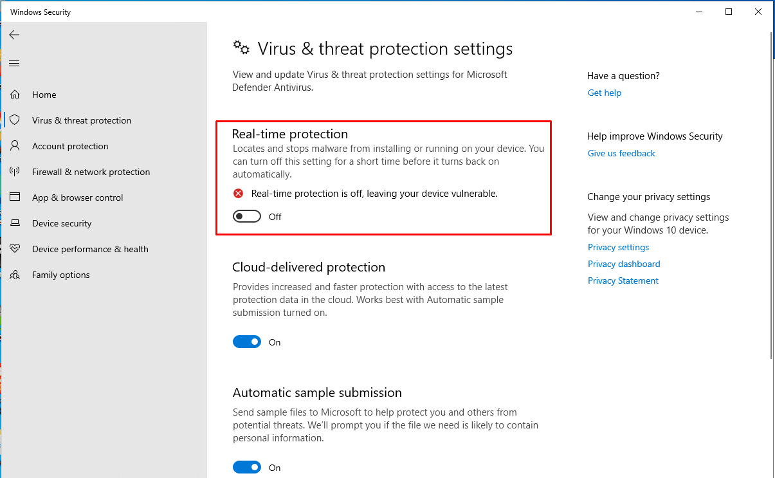
Task: Disable Cloud-delivered protection switch
Action: point(247,342)
